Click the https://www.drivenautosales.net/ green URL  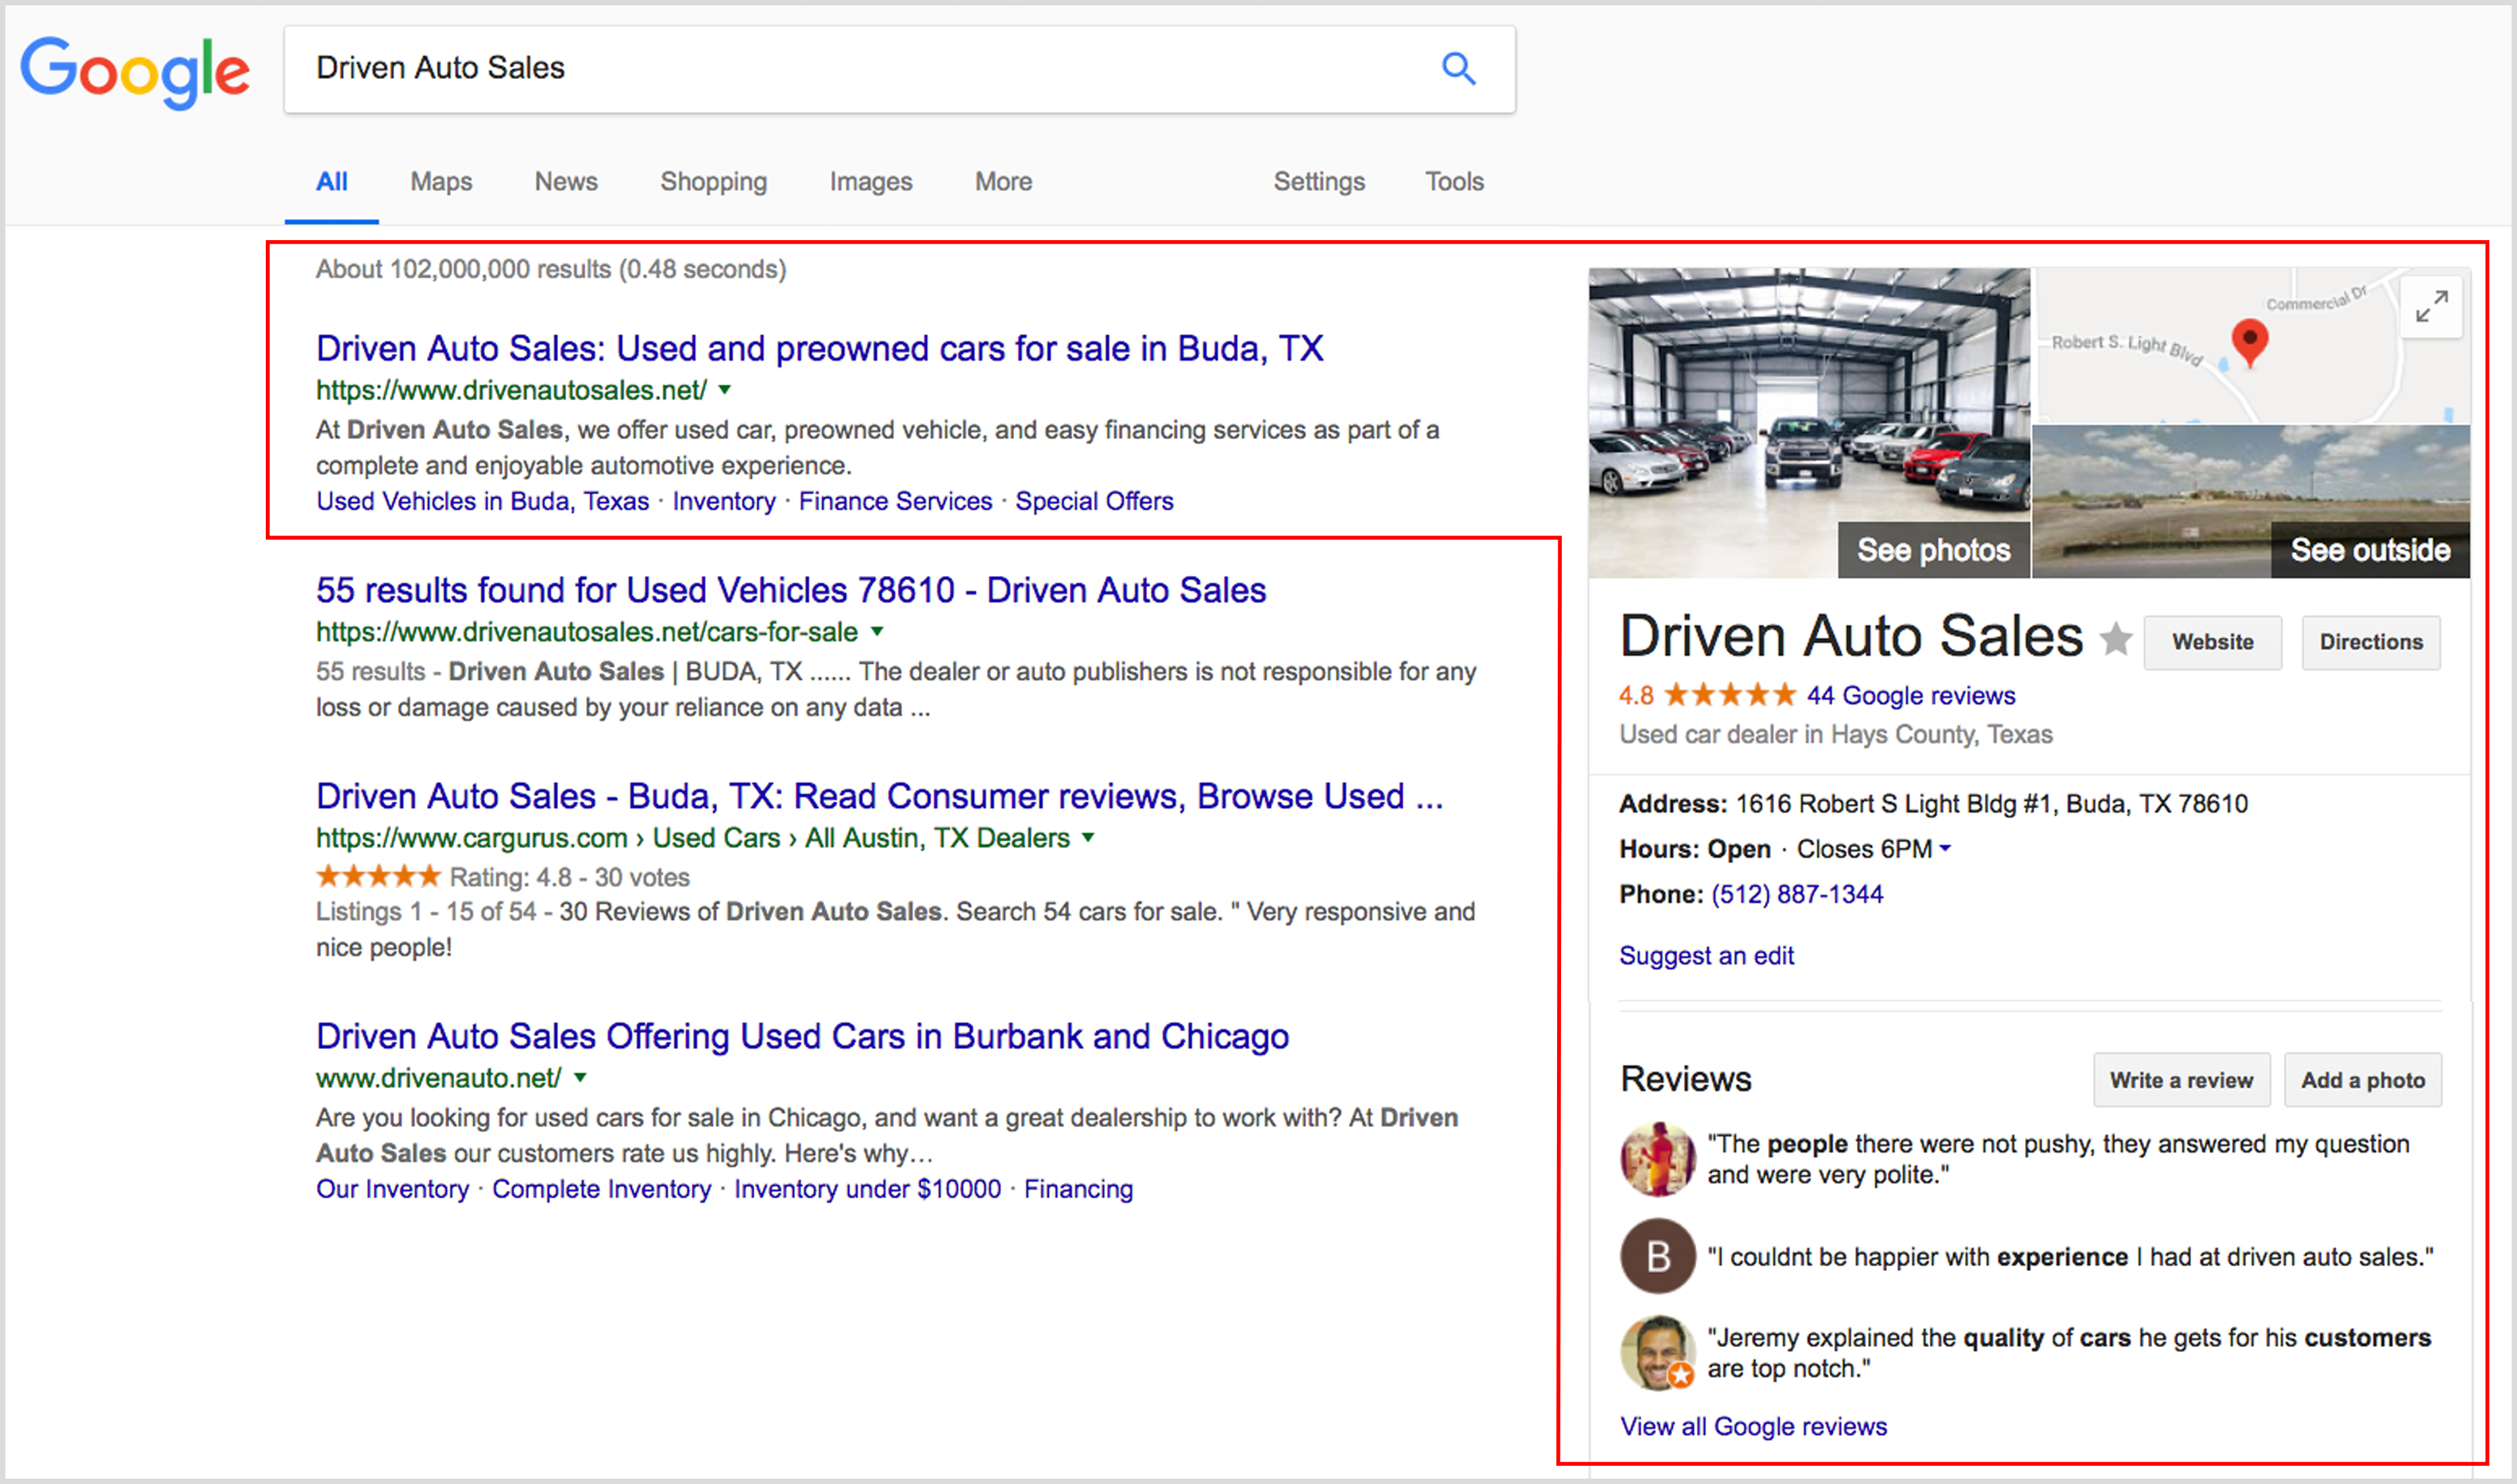pos(511,390)
